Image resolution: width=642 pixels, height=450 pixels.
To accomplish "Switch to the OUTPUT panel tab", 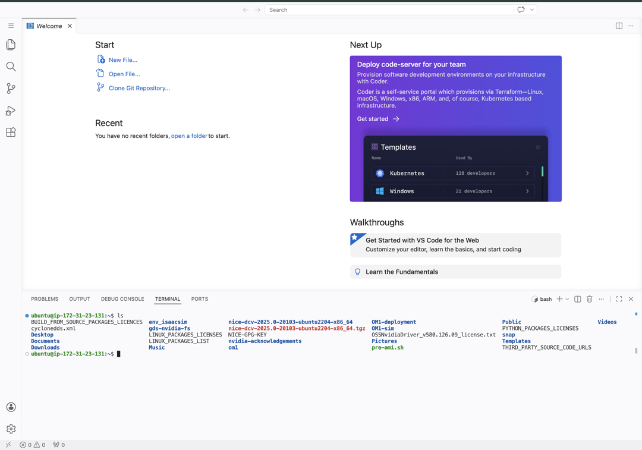I will pyautogui.click(x=80, y=299).
